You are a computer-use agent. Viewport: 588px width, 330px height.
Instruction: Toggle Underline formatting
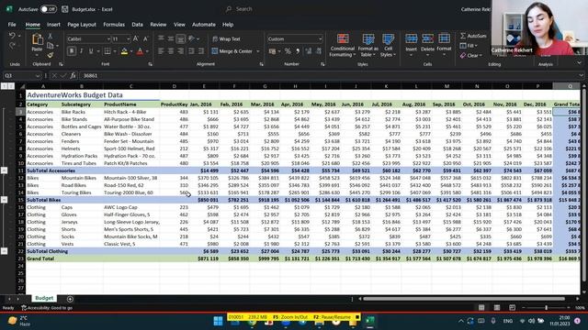pyautogui.click(x=91, y=51)
